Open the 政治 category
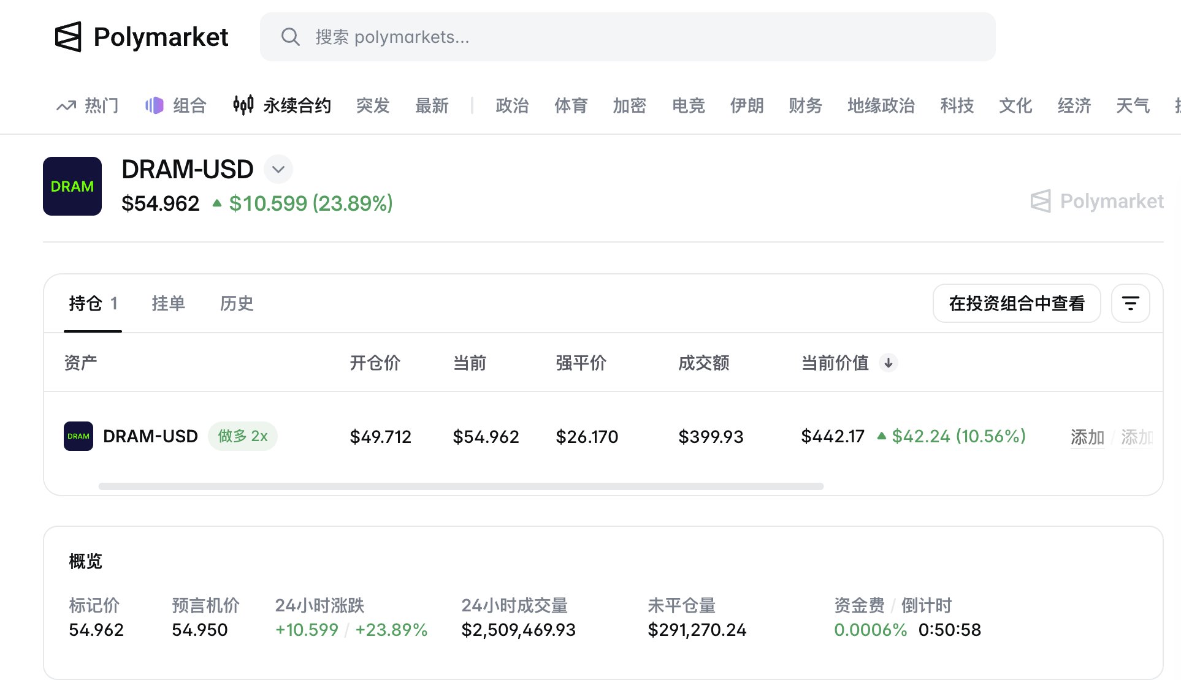This screenshot has height=680, width=1181. [512, 106]
